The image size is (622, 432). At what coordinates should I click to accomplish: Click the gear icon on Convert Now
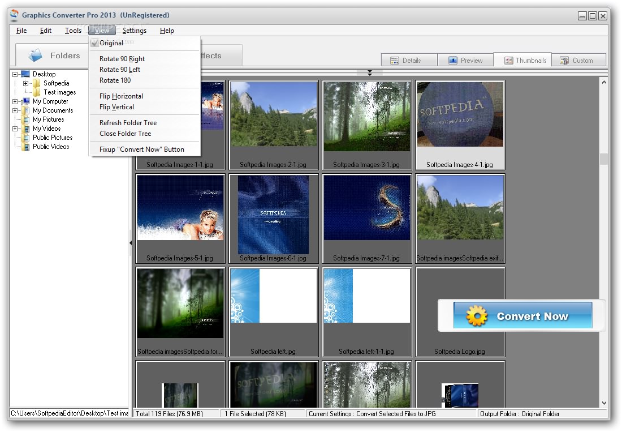pyautogui.click(x=477, y=316)
